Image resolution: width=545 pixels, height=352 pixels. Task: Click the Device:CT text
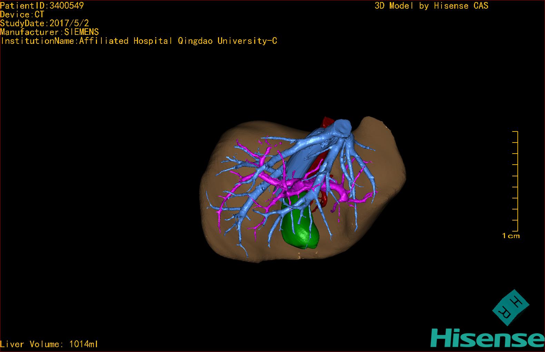pos(22,14)
